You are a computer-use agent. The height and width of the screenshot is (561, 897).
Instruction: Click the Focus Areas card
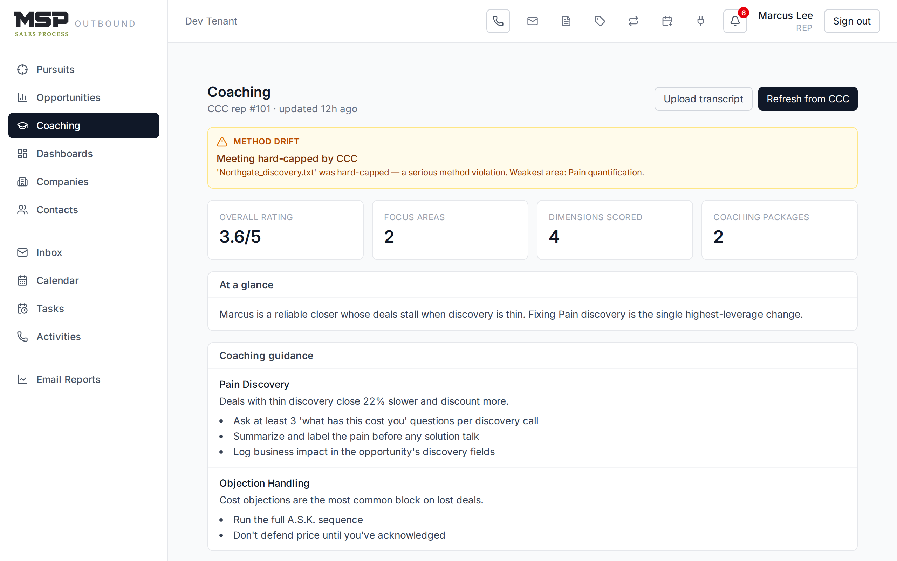pos(450,230)
